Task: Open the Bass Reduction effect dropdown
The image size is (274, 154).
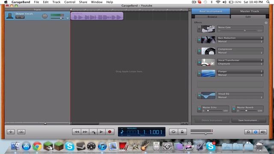Action: pyautogui.click(x=240, y=38)
